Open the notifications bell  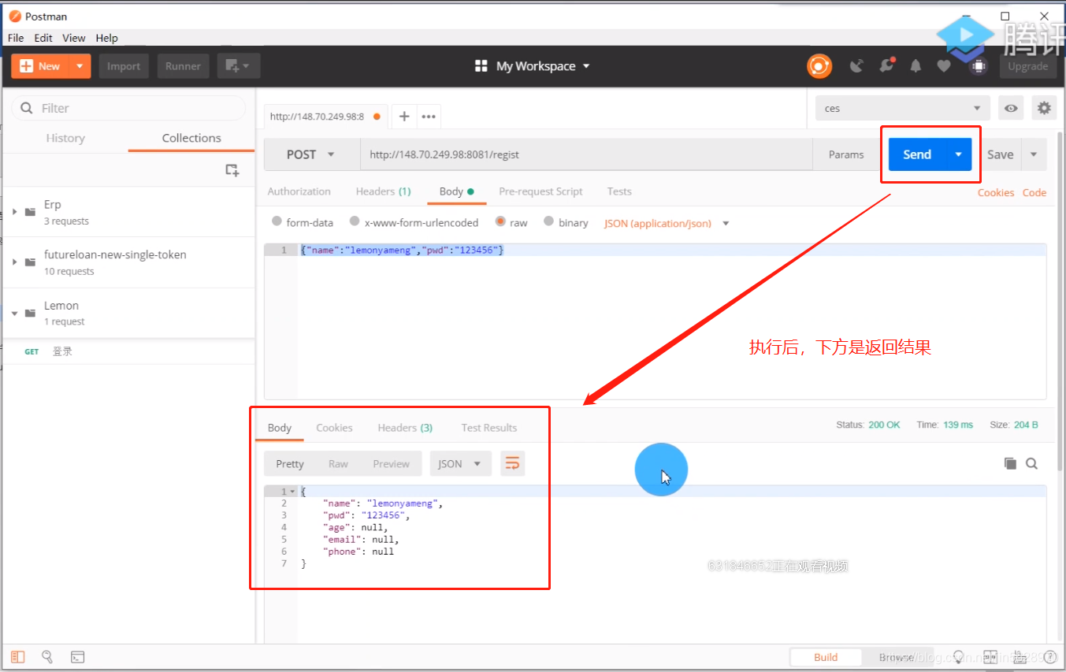point(916,66)
